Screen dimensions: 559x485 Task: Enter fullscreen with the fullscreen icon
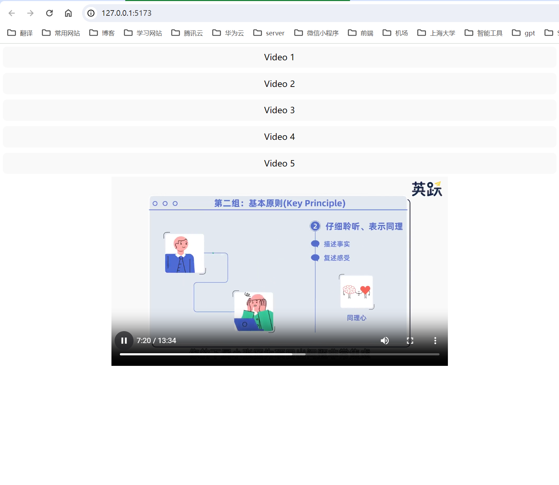(410, 341)
